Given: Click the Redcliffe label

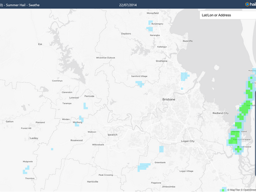Looking at the screenshot, I should click(188, 41).
